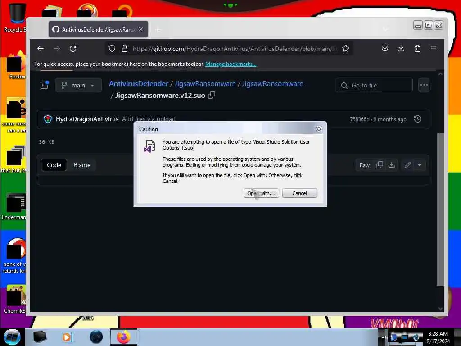The image size is (461, 346).
Task: Open dark globe browser taskbar icon
Action: point(96,337)
